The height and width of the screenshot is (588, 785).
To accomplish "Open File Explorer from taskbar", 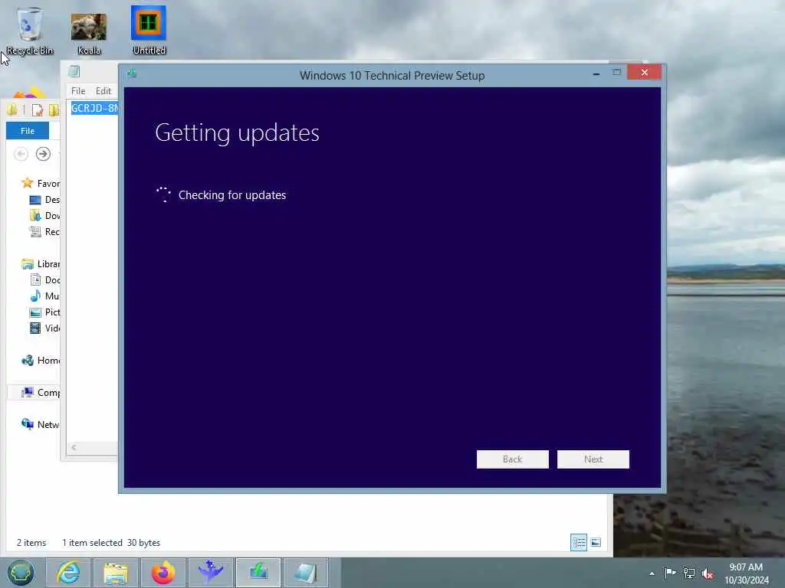I will click(116, 573).
